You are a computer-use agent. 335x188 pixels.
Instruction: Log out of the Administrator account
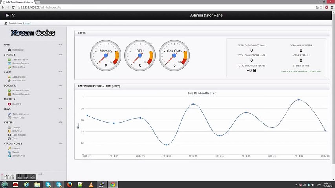click(27, 23)
